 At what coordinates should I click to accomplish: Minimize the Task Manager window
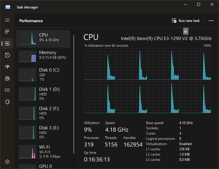tap(185, 4)
